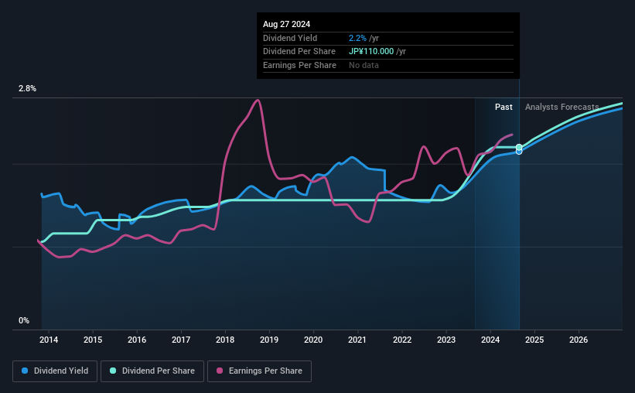635x393 pixels.
Task: Click the Earnings Per Share tooltip row label
Action: tap(299, 65)
